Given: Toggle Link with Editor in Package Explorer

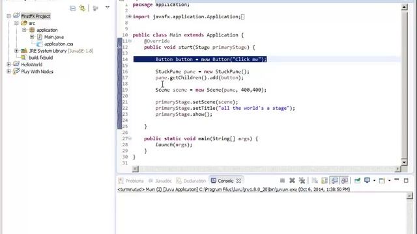Looking at the screenshot, I should coord(83,8).
